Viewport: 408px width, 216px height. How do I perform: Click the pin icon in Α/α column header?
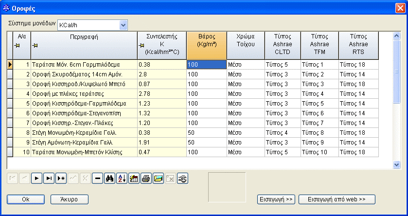tap(17, 46)
